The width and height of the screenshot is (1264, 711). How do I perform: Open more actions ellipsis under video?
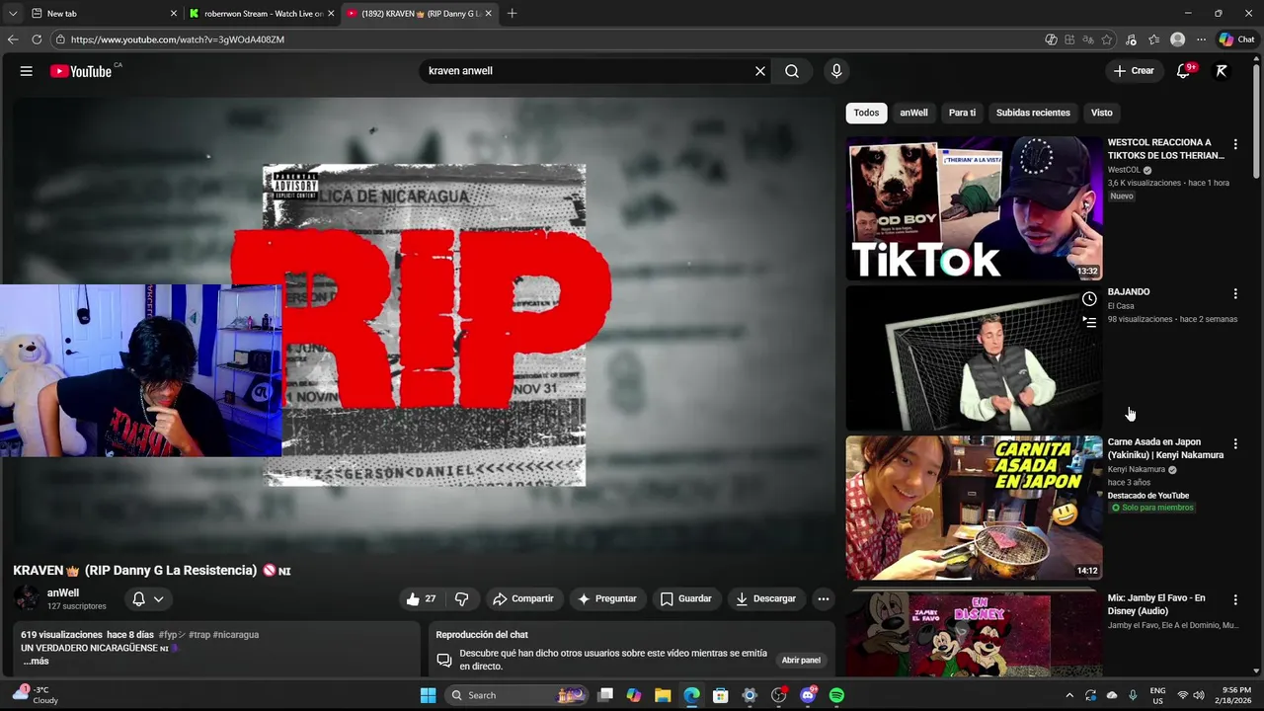point(823,598)
